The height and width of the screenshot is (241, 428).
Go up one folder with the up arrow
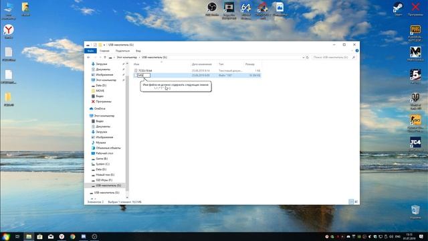coord(105,58)
